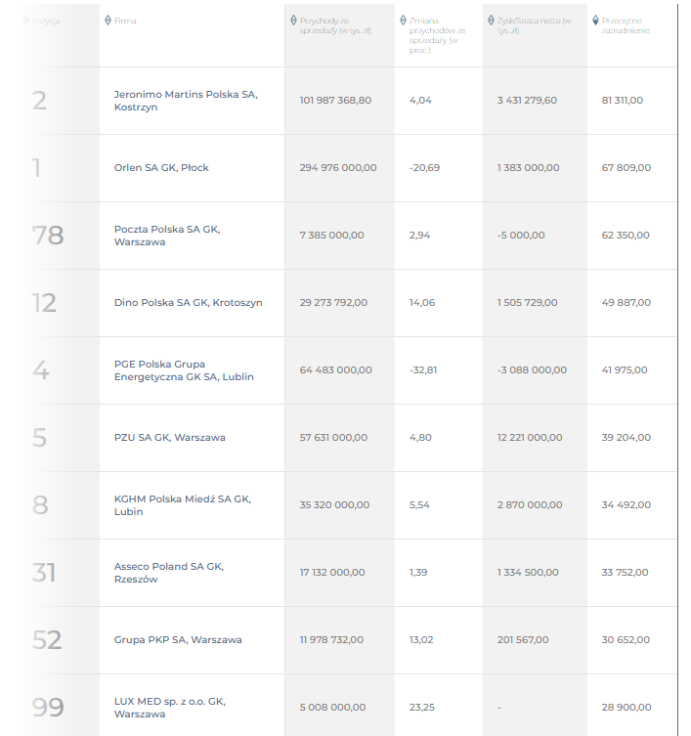
Task: Click position number 31 for Asseco Poland
Action: point(44,573)
